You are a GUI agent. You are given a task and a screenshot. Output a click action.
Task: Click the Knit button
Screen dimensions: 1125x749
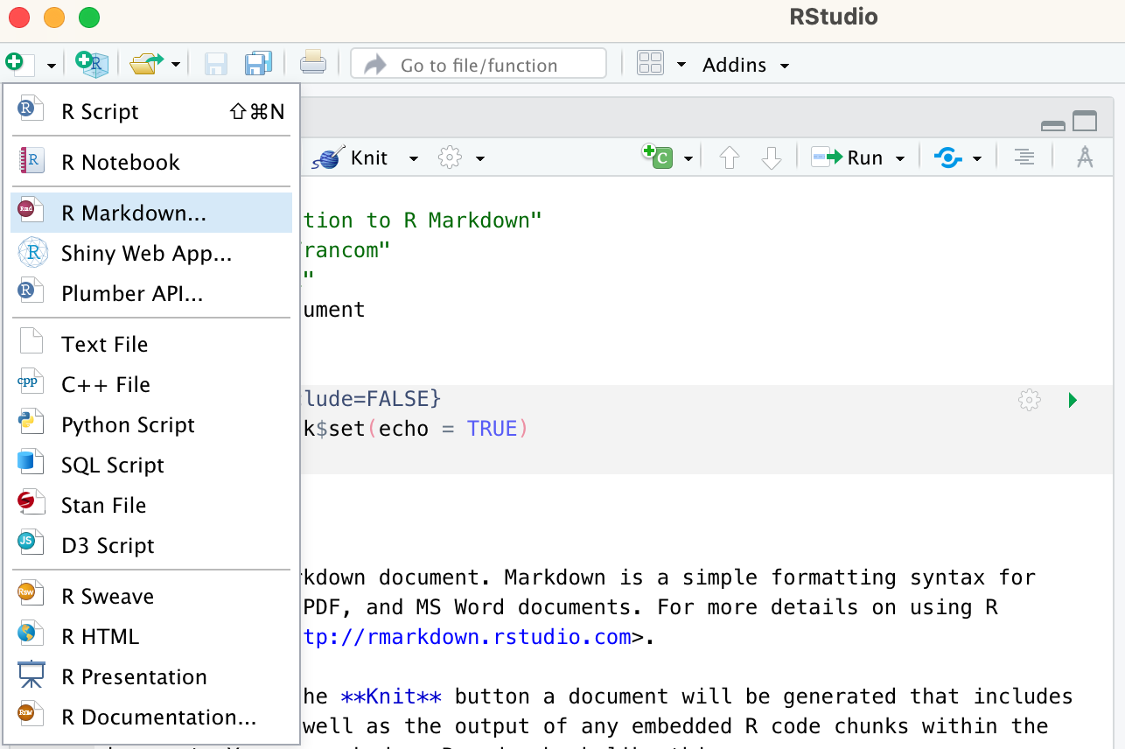point(353,157)
